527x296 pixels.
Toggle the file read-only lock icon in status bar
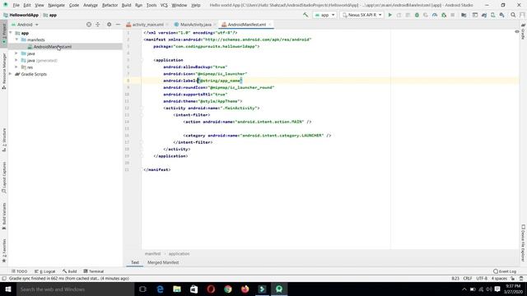(x=512, y=278)
